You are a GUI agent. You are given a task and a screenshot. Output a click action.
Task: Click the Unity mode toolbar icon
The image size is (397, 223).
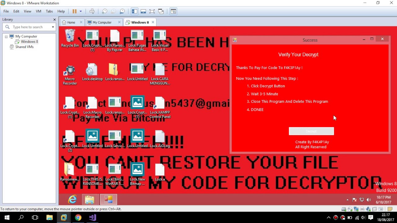161,11
